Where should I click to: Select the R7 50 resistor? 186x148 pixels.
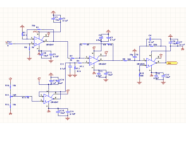(x=72, y=58)
